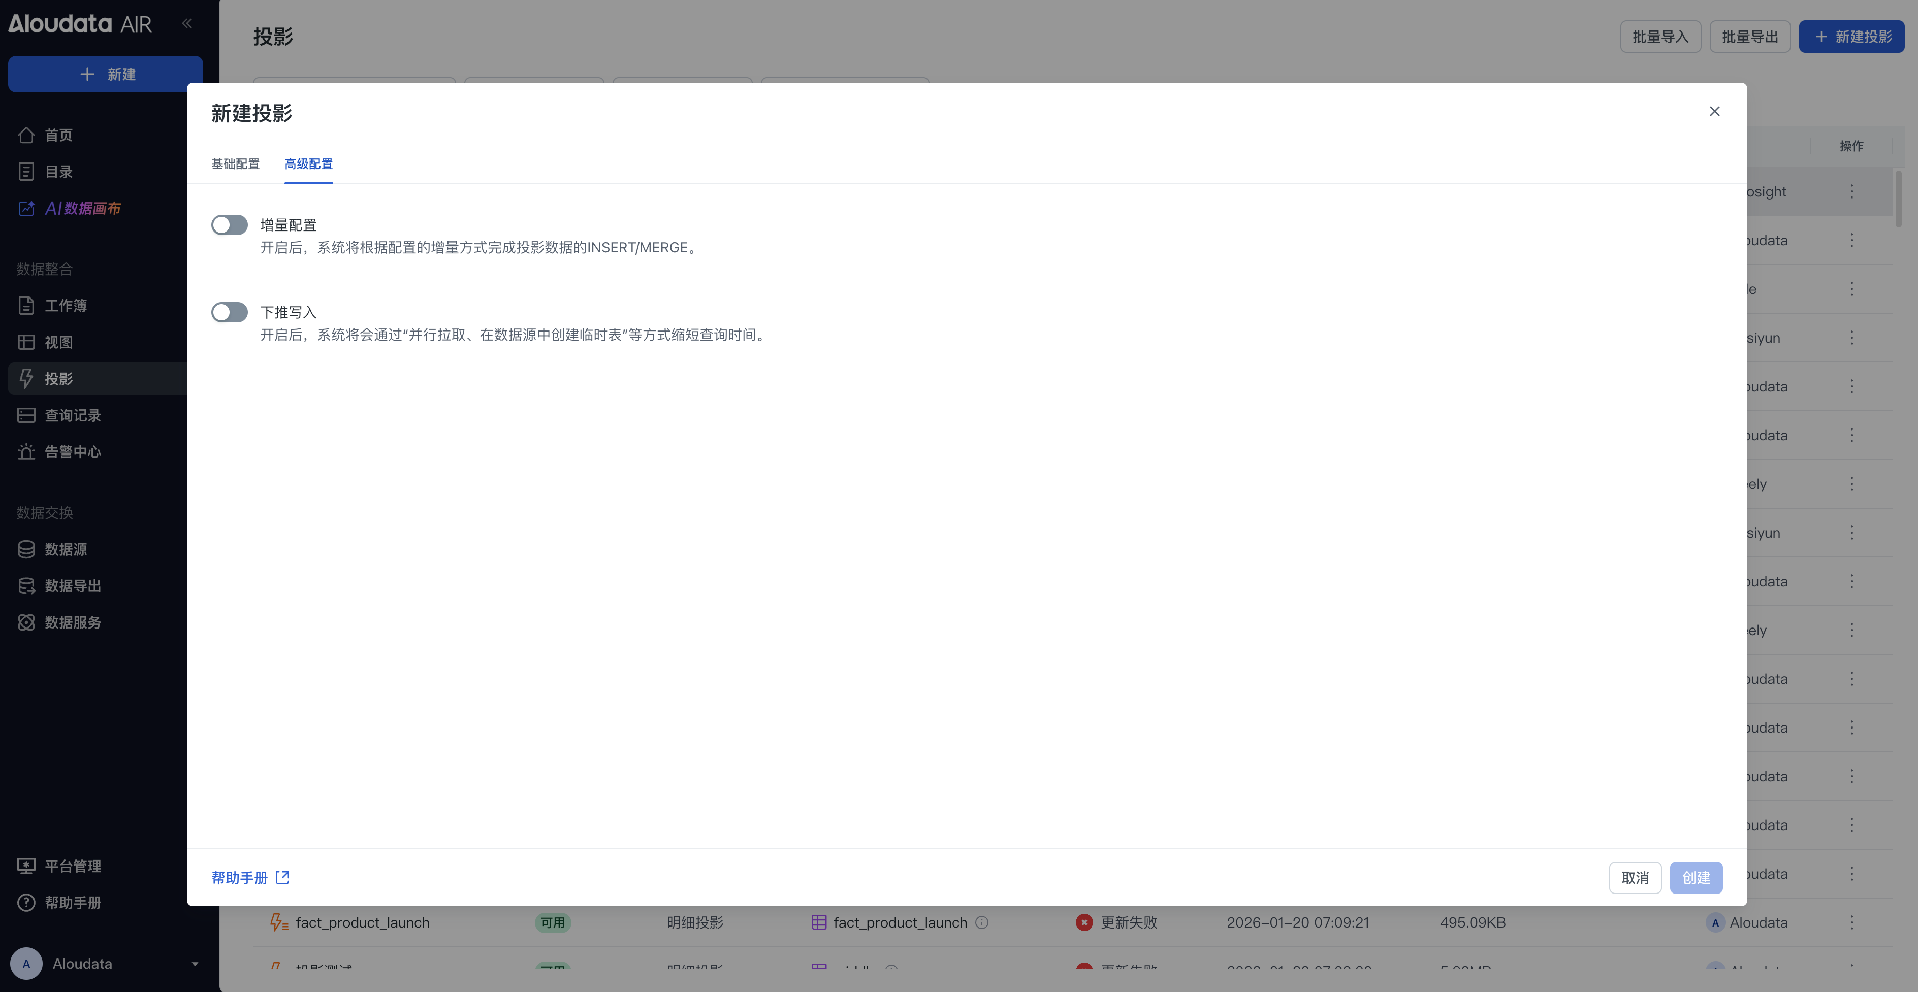This screenshot has height=992, width=1918.
Task: Expand the Aloudata user account dropdown
Action: pos(195,964)
